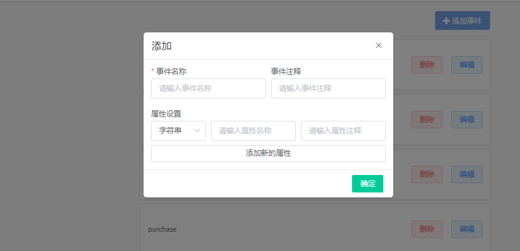Click the 事件注释 input field
520x251 pixels.
(328, 88)
